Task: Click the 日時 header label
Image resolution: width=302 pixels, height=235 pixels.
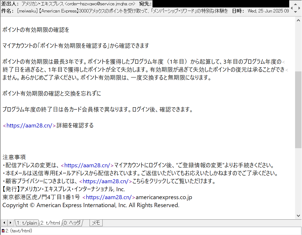Action: (238, 11)
